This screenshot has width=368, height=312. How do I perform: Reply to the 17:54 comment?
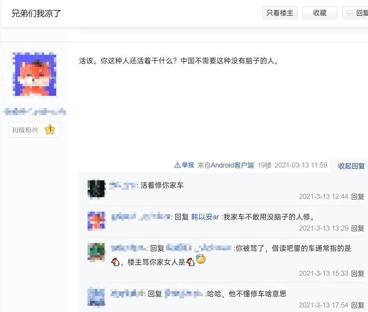357,305
